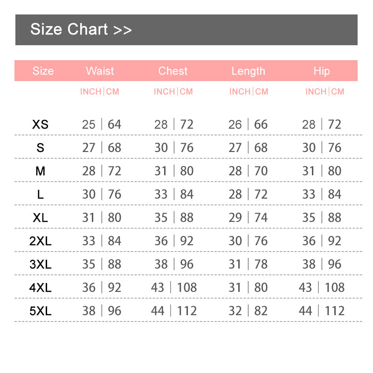The height and width of the screenshot is (373, 373).
Task: Click the 5XL length value 32 | 82
Action: point(248,311)
